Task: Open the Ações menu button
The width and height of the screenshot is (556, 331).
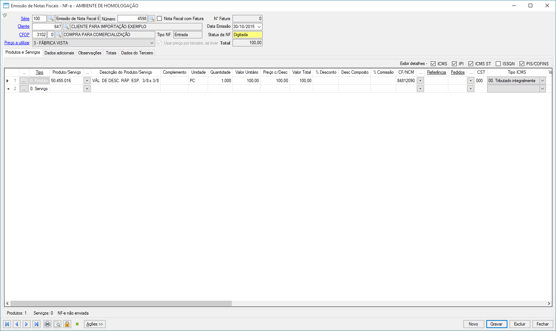Action: coord(95,324)
